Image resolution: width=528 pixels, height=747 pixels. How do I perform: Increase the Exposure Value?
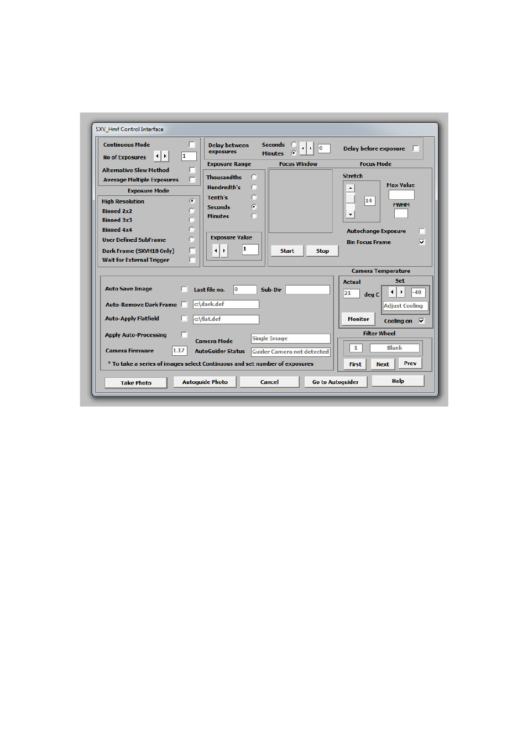tap(224, 251)
